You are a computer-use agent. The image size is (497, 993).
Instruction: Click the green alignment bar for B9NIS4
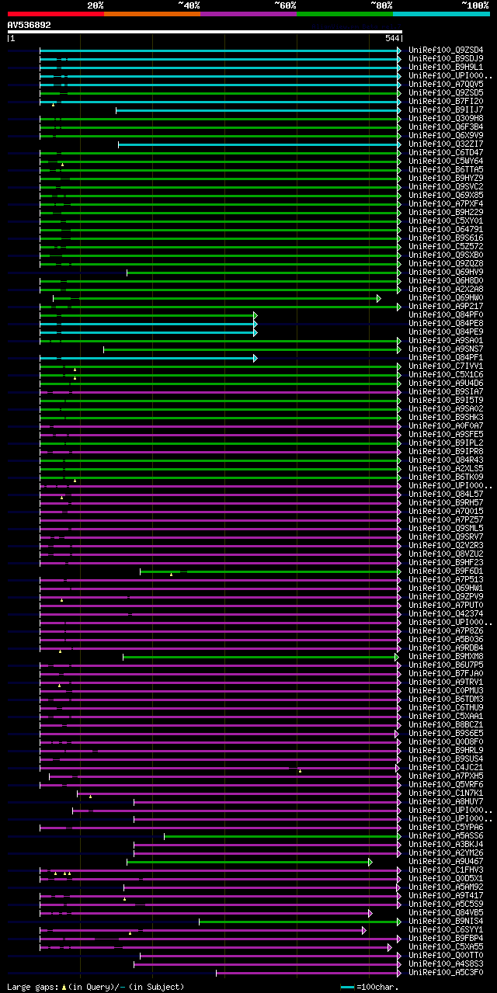[x=298, y=922]
